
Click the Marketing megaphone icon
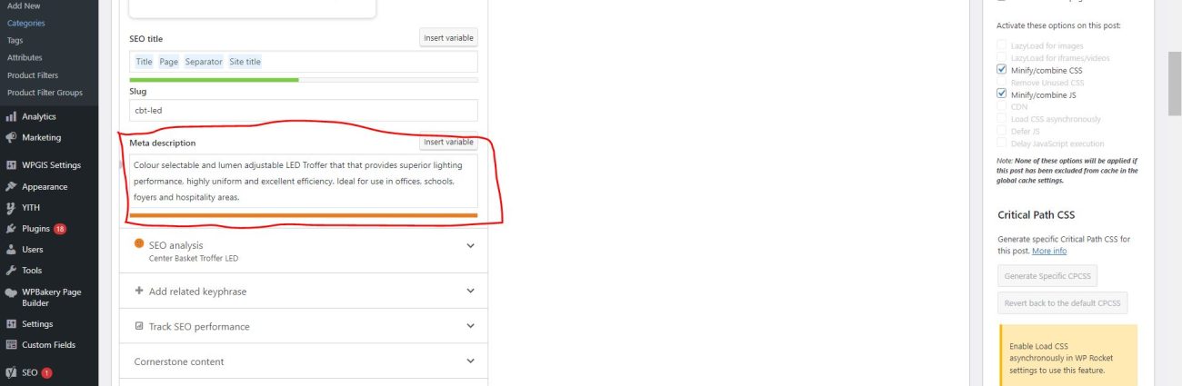coord(11,138)
